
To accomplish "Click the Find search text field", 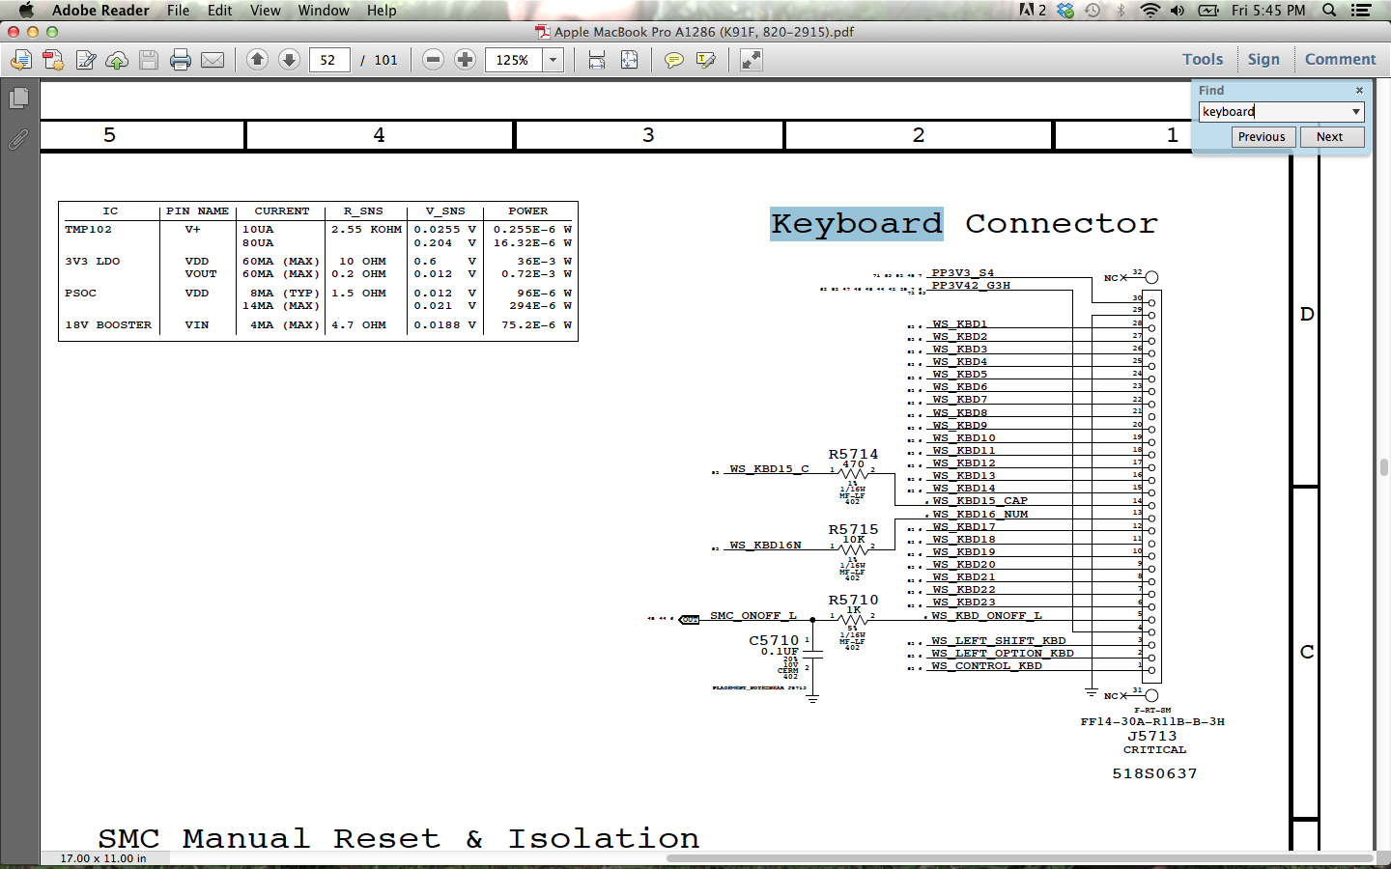I will click(x=1273, y=112).
